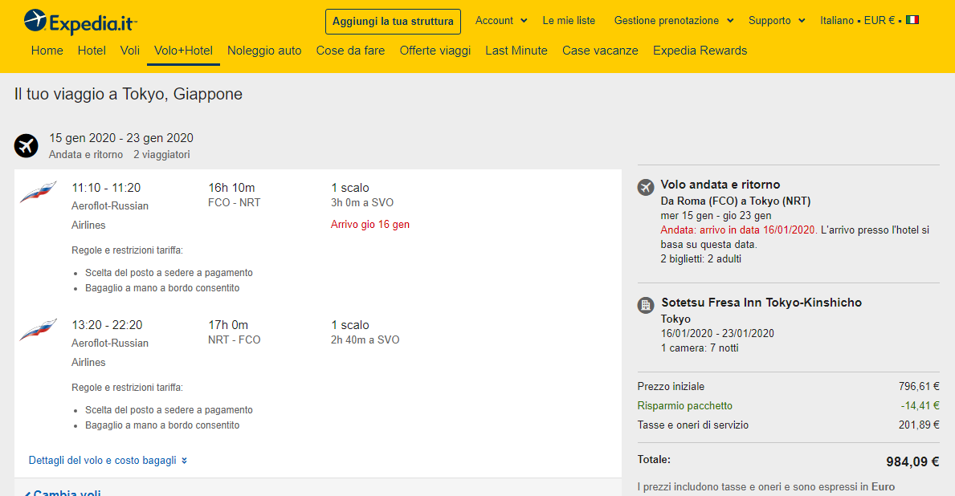Click 16h 10m duration text

pos(231,188)
